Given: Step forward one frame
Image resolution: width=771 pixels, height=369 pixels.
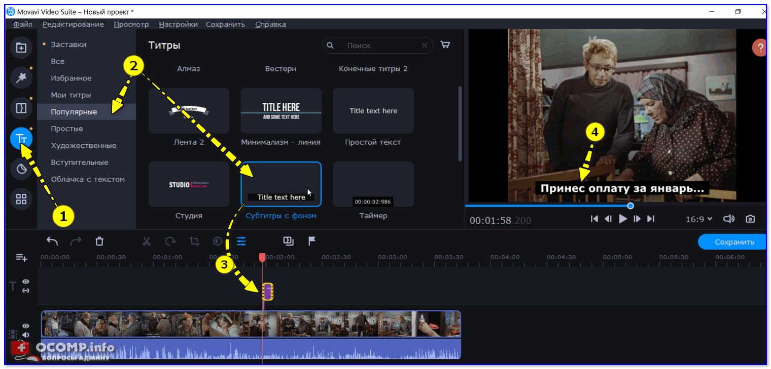Looking at the screenshot, I should click(637, 219).
